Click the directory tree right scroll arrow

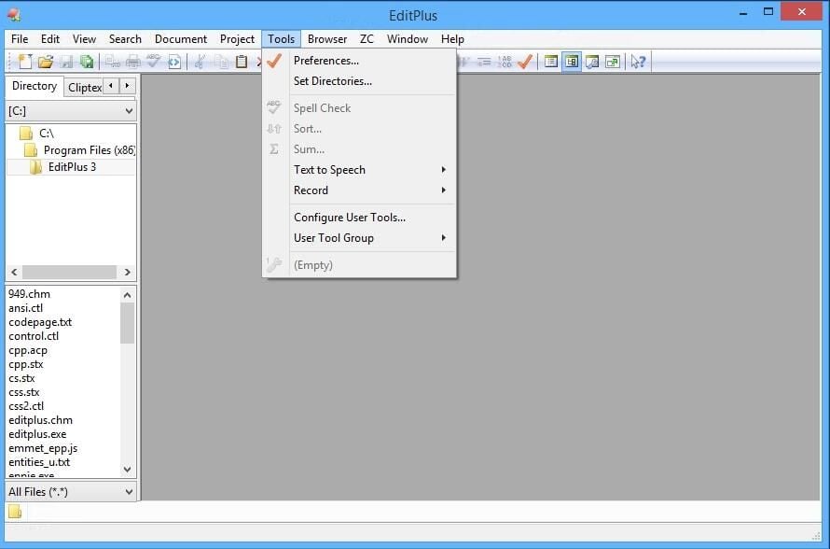pos(127,272)
